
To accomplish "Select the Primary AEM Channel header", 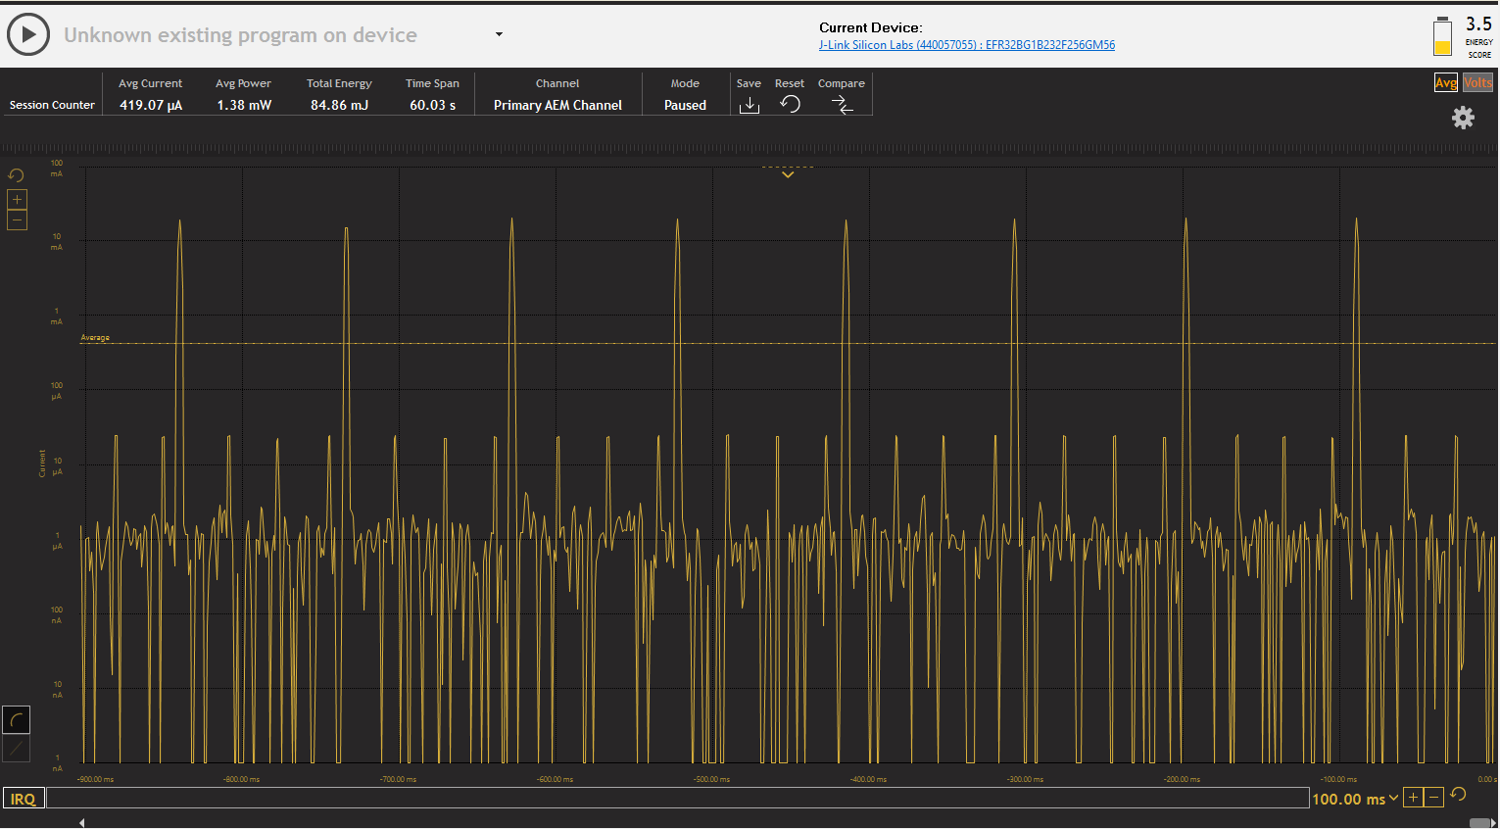I will (x=556, y=104).
